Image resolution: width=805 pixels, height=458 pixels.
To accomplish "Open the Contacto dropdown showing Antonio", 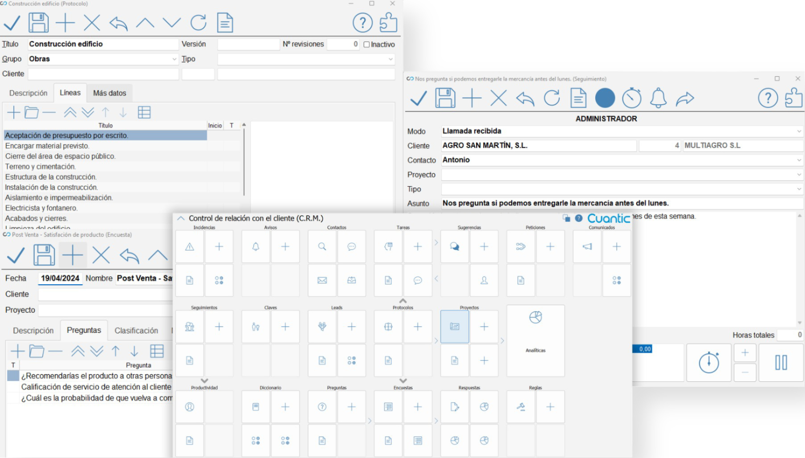I will pos(799,160).
